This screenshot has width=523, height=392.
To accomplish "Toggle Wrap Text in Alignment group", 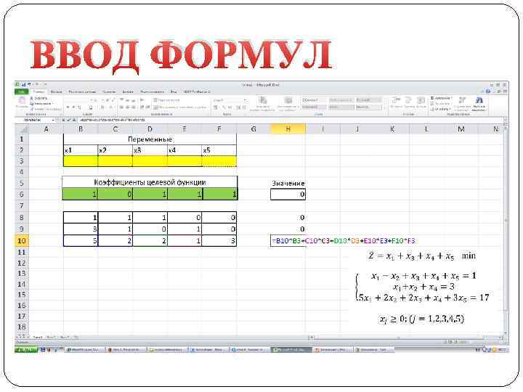I will click(x=167, y=100).
